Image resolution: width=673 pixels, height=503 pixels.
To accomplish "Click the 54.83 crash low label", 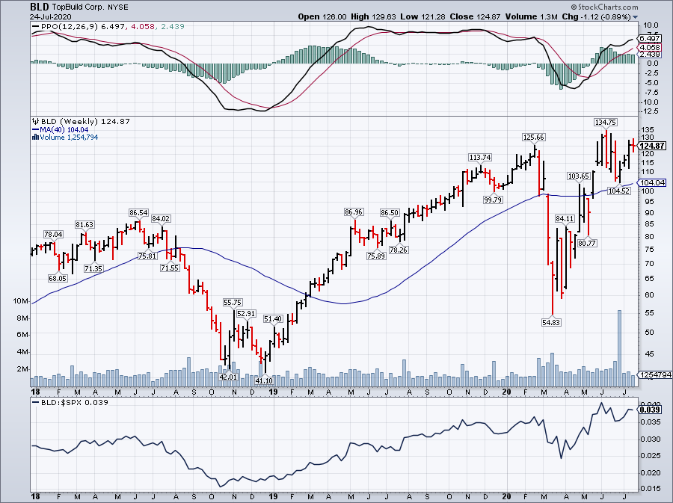I will (551, 322).
